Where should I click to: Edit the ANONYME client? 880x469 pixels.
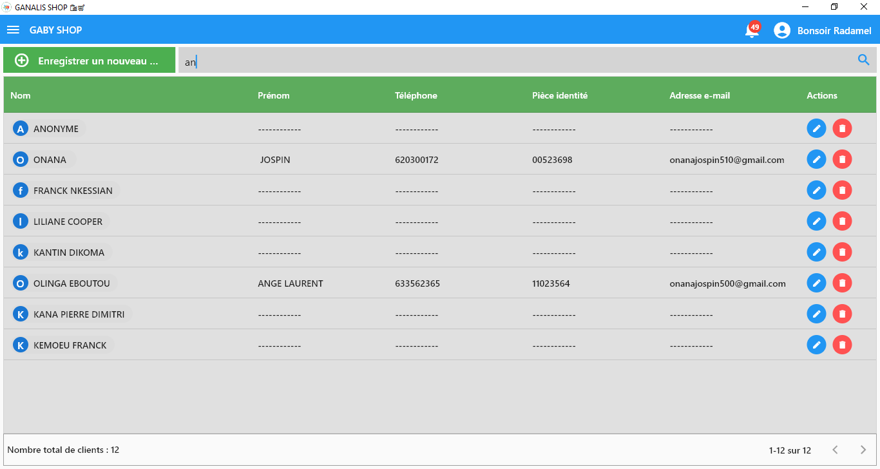(816, 128)
